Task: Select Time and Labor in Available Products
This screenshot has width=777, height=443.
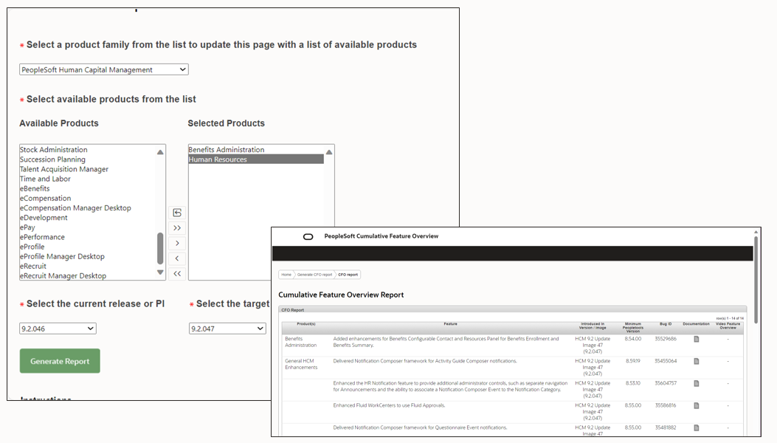Action: click(45, 179)
